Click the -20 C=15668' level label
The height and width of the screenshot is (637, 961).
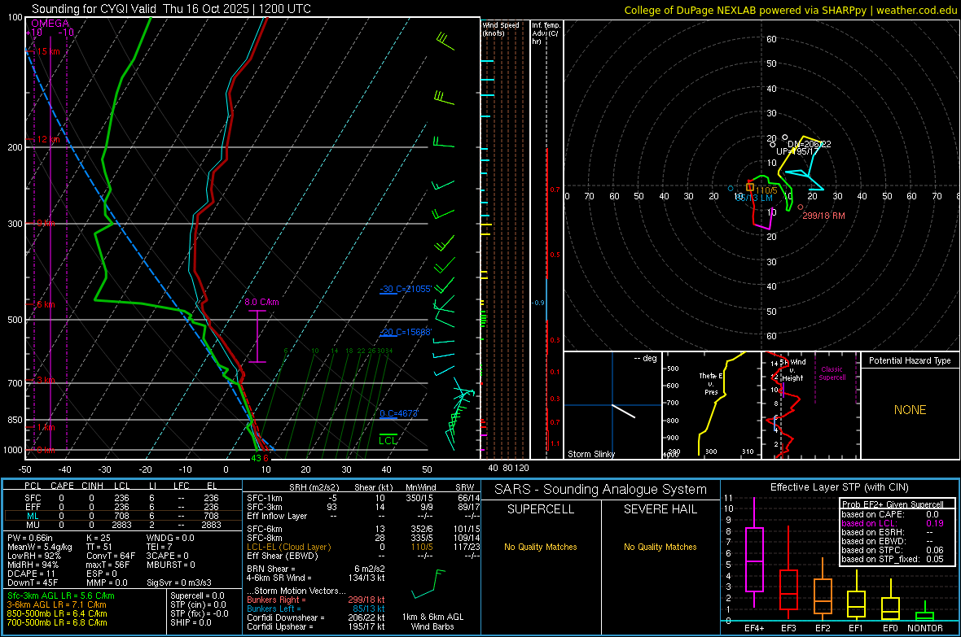(x=406, y=332)
